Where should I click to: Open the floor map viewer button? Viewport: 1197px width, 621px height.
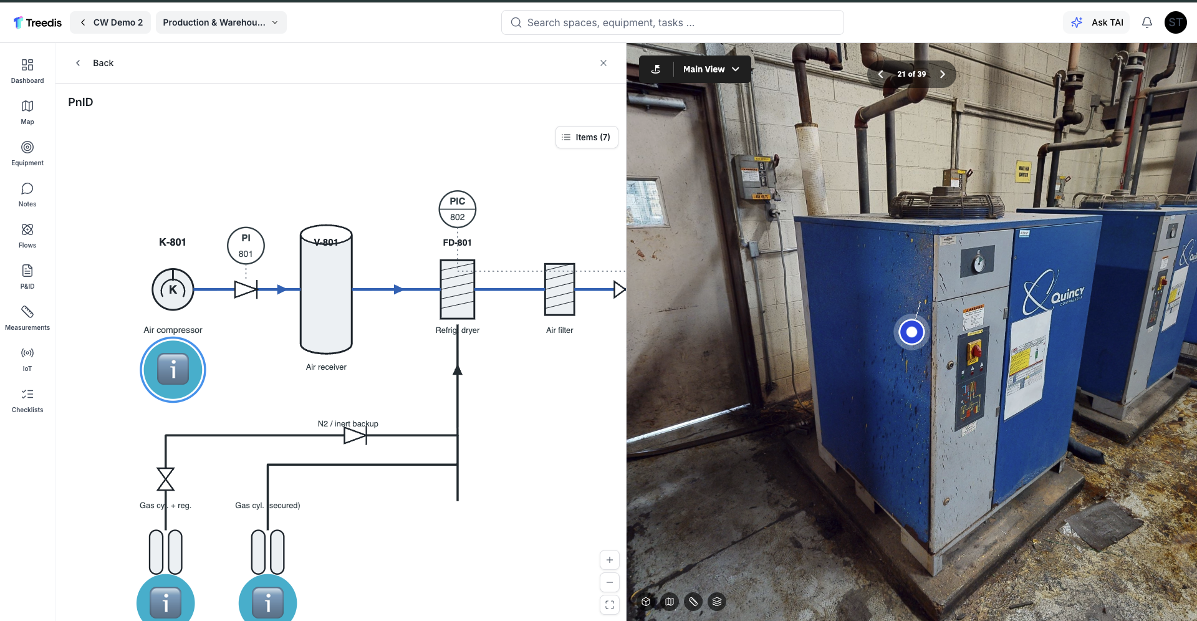670,602
